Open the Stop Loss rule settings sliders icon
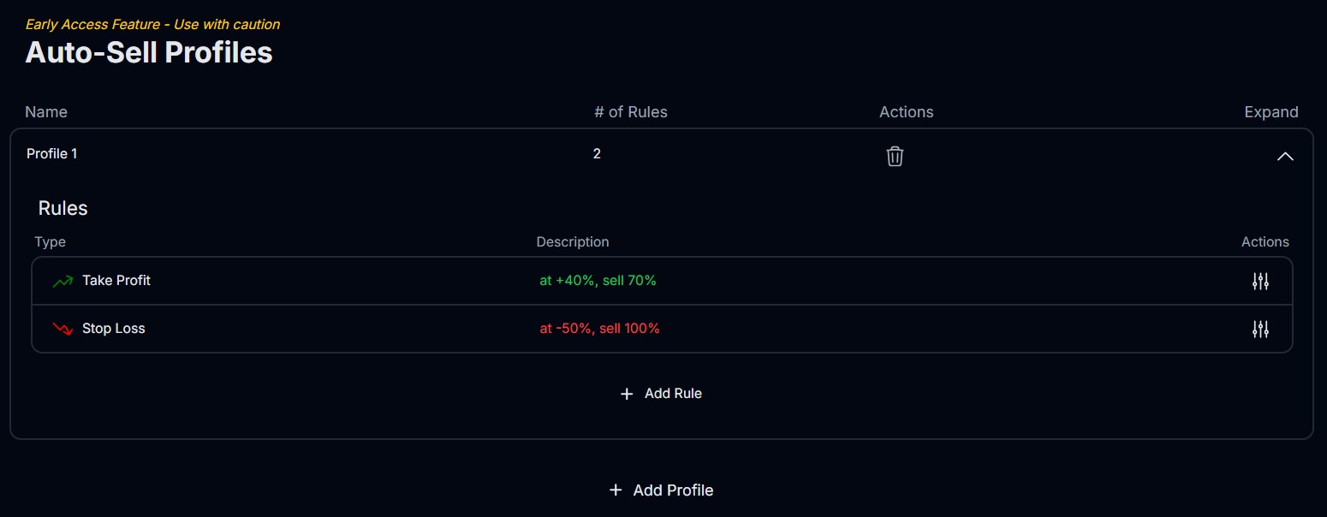The image size is (1327, 517). click(1260, 329)
